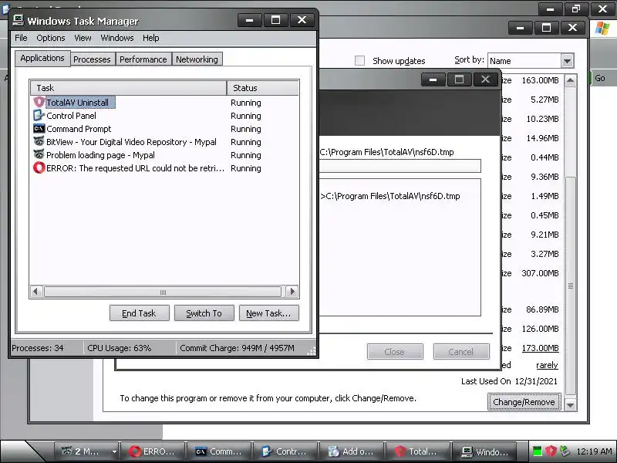Click the TotalAV uninstall progress bar
The image size is (617, 463).
400,166
